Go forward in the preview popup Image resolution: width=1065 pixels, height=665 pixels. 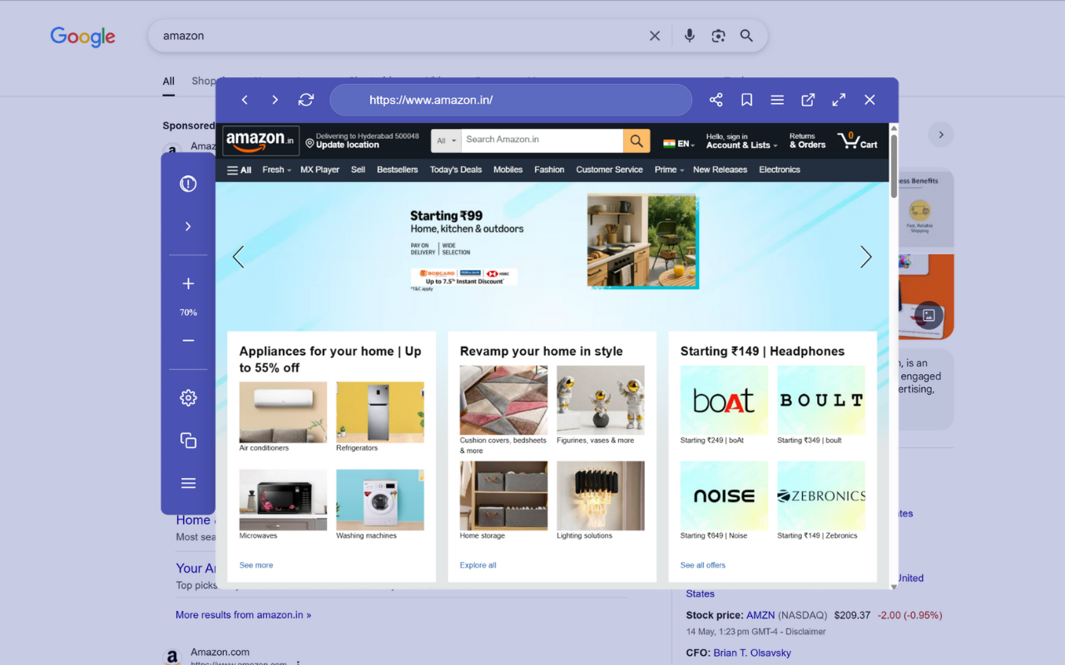point(275,100)
